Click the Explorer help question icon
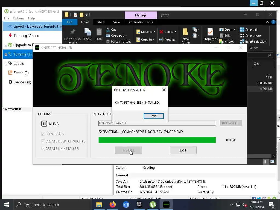 [273, 22]
